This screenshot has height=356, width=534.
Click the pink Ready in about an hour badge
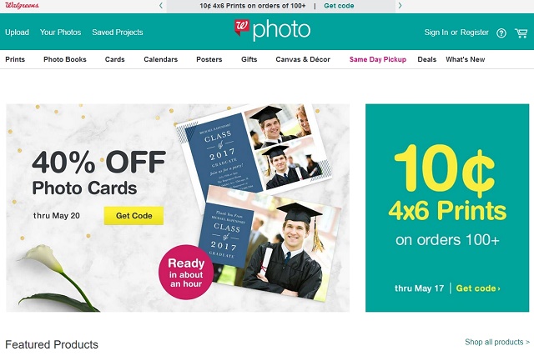(x=186, y=273)
